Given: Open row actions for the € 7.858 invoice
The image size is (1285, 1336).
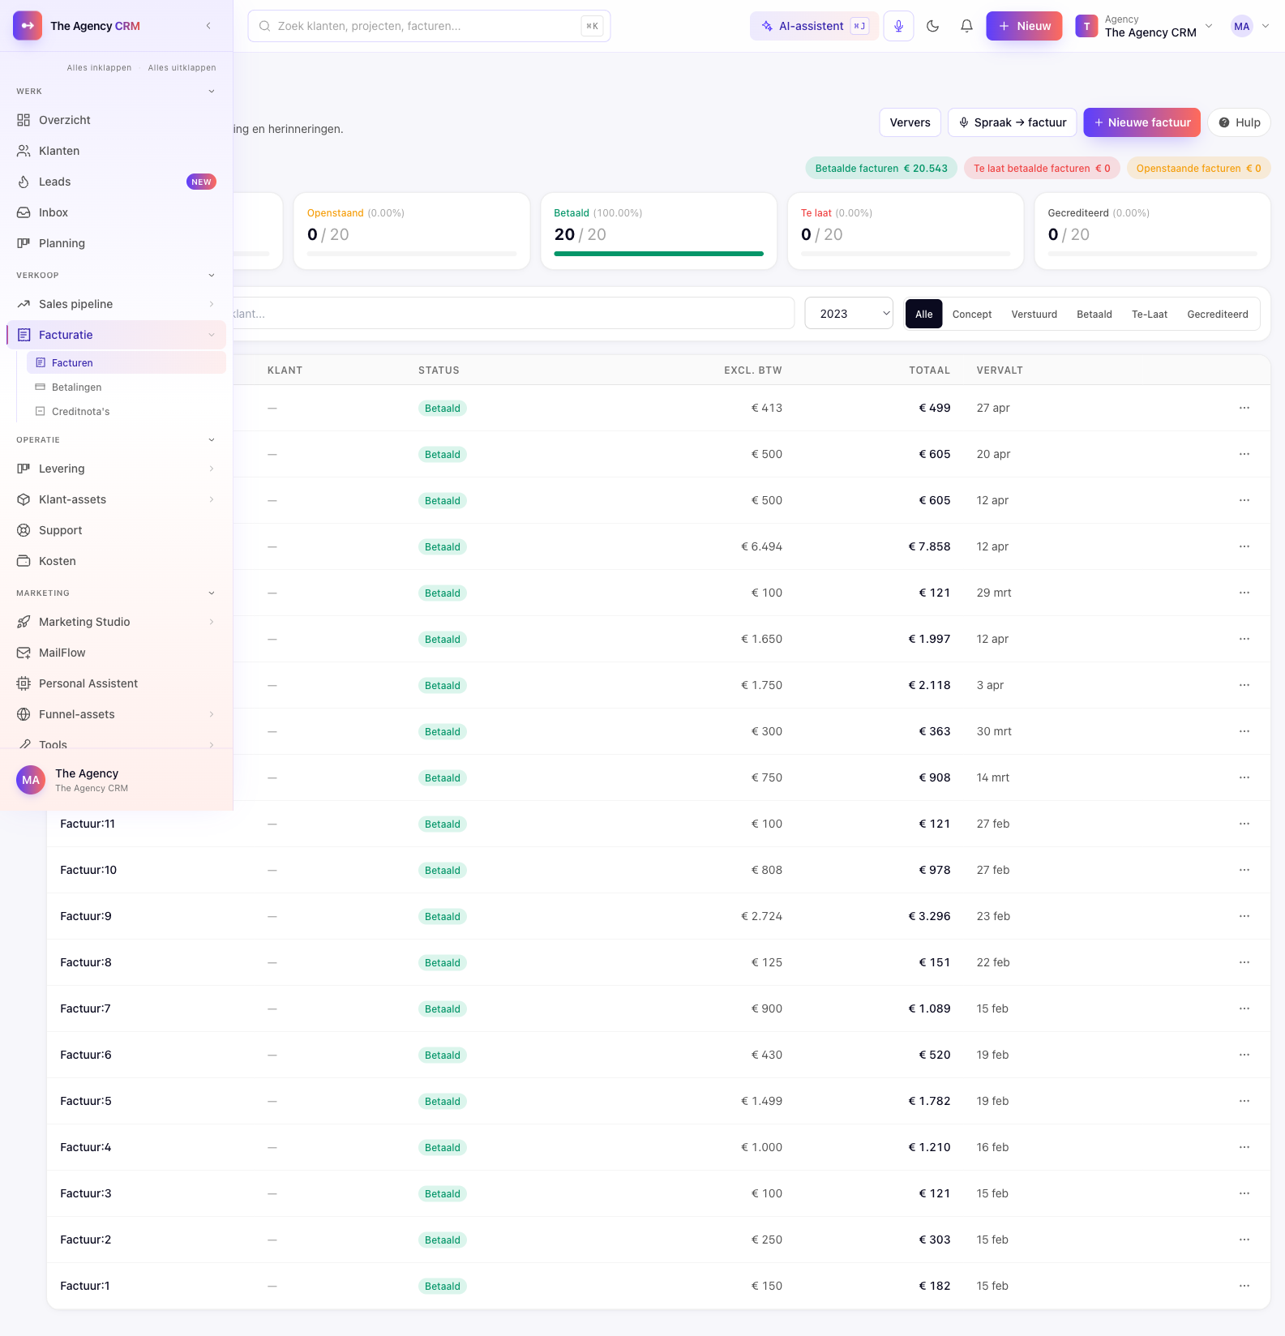Looking at the screenshot, I should pyautogui.click(x=1244, y=546).
